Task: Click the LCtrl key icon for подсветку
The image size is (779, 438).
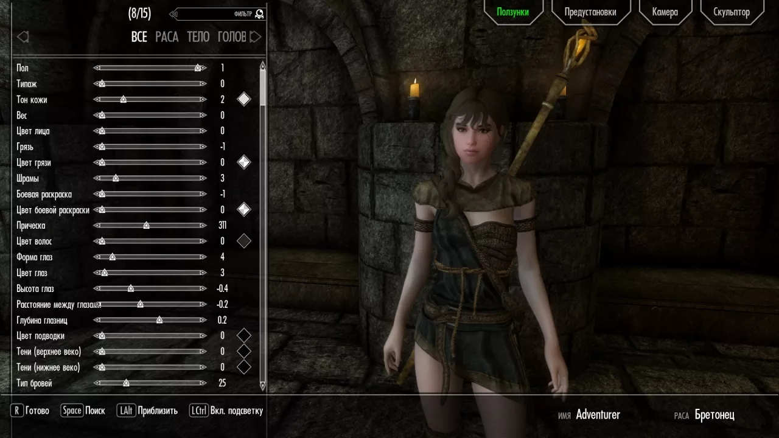Action: (x=199, y=411)
